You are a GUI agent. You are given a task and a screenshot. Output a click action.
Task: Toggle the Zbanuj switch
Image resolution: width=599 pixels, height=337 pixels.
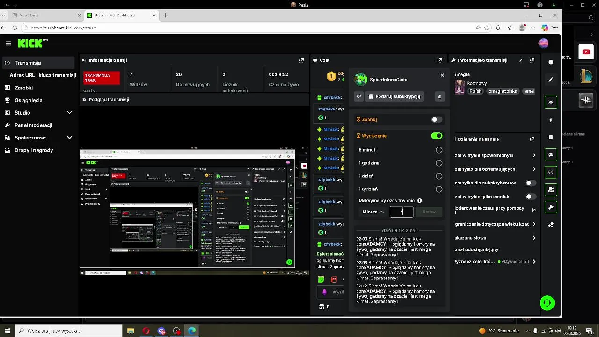tap(436, 120)
